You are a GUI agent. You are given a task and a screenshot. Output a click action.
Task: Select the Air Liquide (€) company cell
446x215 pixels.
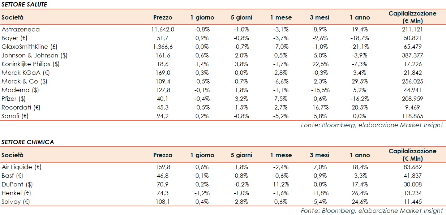21,167
